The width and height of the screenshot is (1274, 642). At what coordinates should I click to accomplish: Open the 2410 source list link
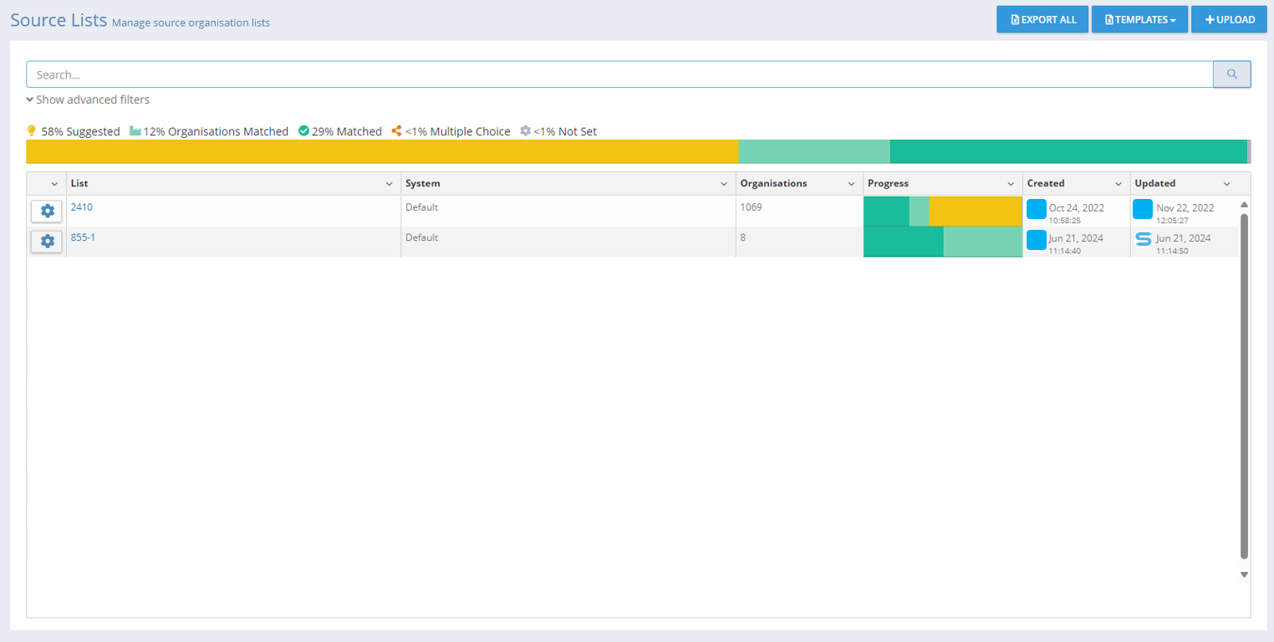[x=81, y=207]
